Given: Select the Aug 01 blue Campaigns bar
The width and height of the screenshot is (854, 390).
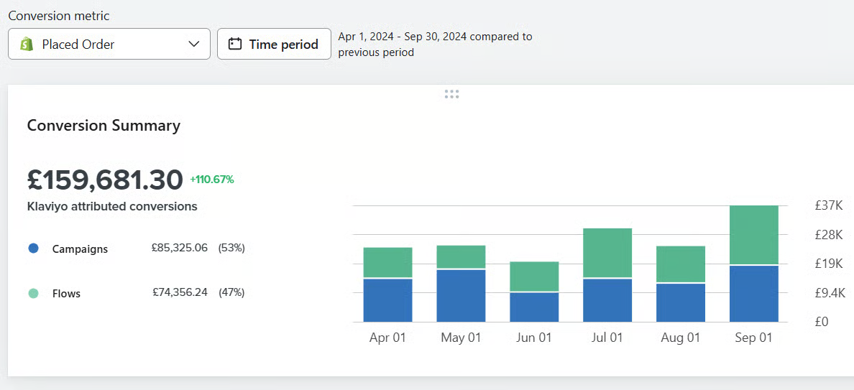Looking at the screenshot, I should 681,302.
